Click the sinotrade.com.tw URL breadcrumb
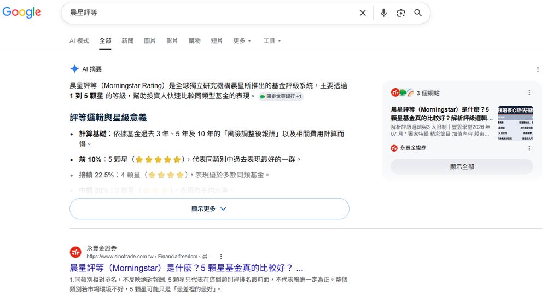 point(149,257)
